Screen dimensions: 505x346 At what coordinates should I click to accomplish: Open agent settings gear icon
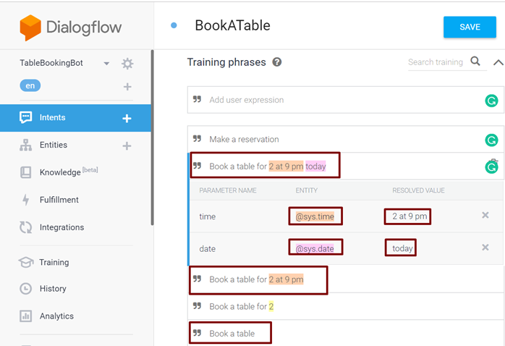tap(127, 64)
